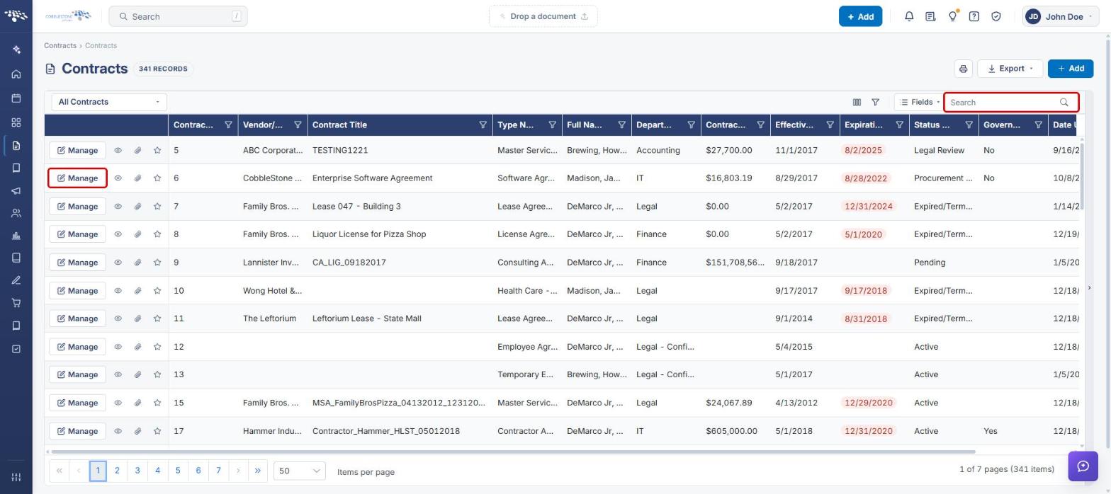
Task: Filter the Type Name column via funnel
Action: pyautogui.click(x=552, y=125)
